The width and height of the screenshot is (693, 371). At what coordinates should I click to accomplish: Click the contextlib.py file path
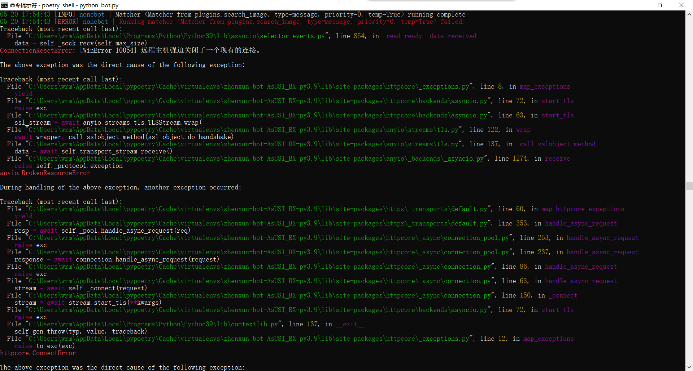[x=153, y=324]
